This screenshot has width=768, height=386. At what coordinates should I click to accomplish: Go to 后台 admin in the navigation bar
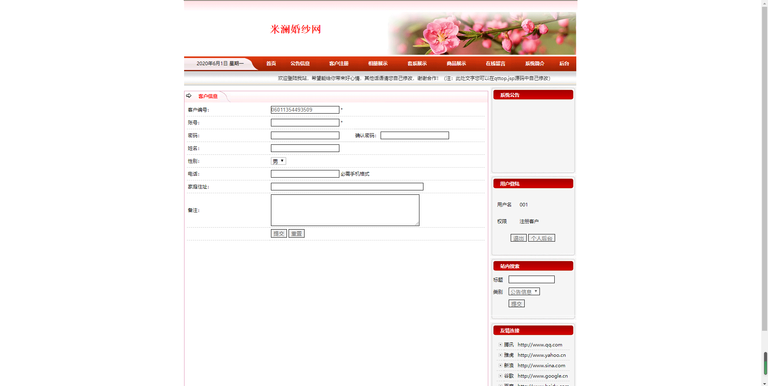click(x=564, y=64)
